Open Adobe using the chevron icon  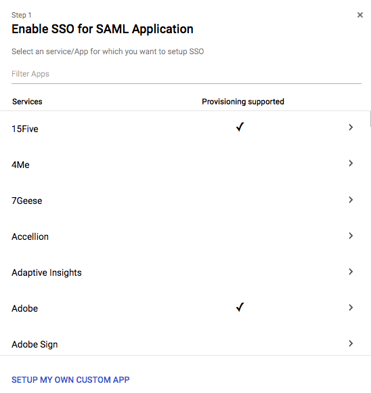[x=351, y=308]
